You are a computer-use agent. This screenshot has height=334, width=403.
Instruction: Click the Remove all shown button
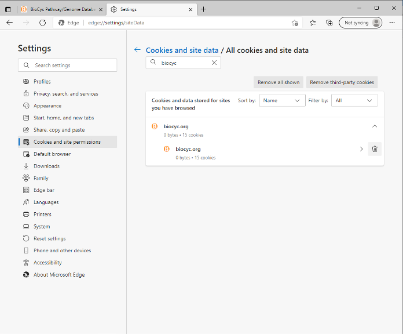click(279, 82)
